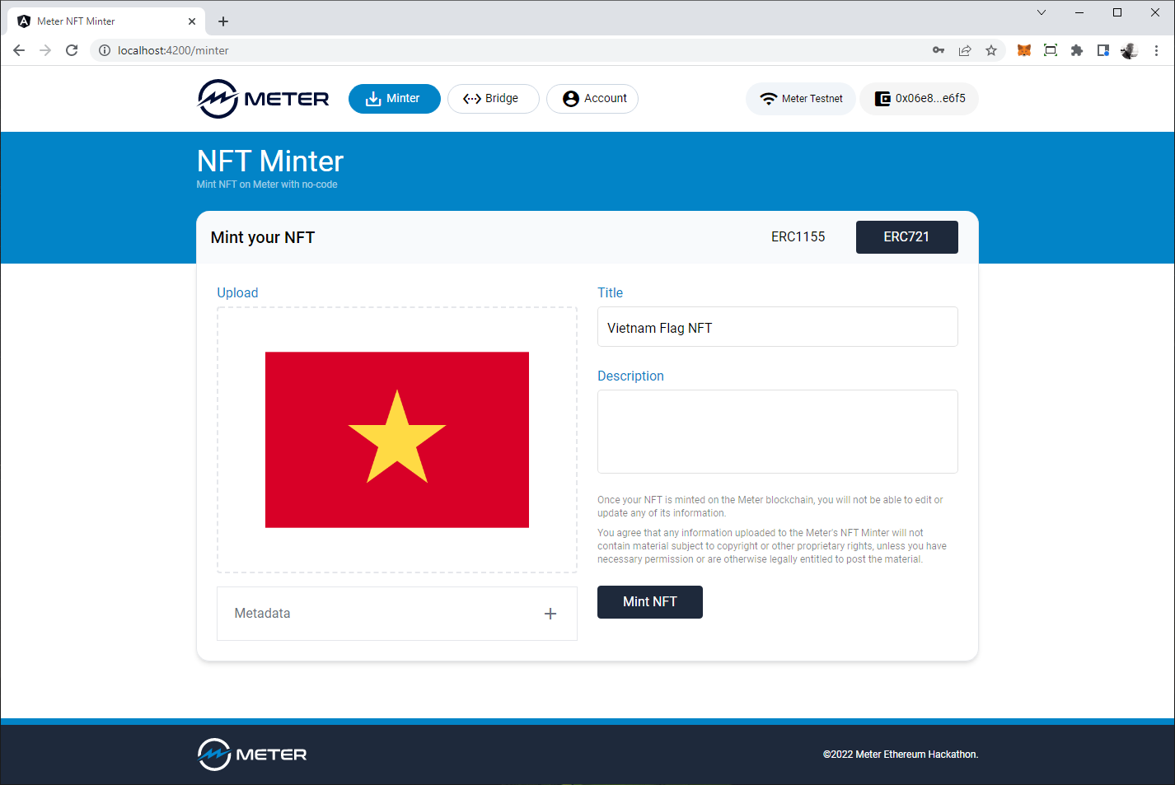Focus the Title input field
Image resolution: width=1175 pixels, height=785 pixels.
778,327
